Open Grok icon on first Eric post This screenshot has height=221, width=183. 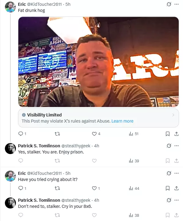pos(169,4)
